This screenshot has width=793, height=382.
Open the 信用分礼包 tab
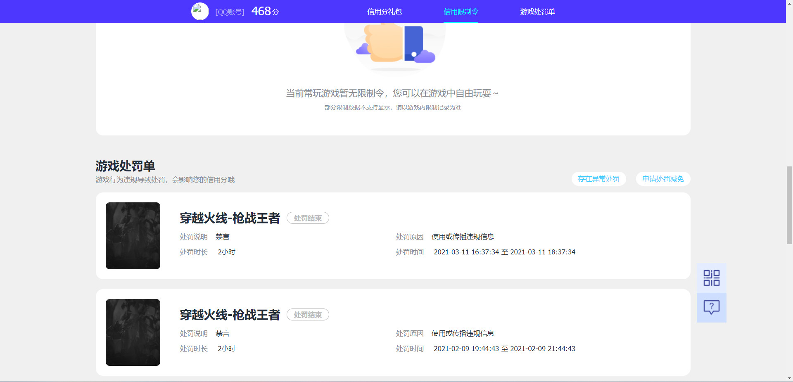tap(385, 12)
